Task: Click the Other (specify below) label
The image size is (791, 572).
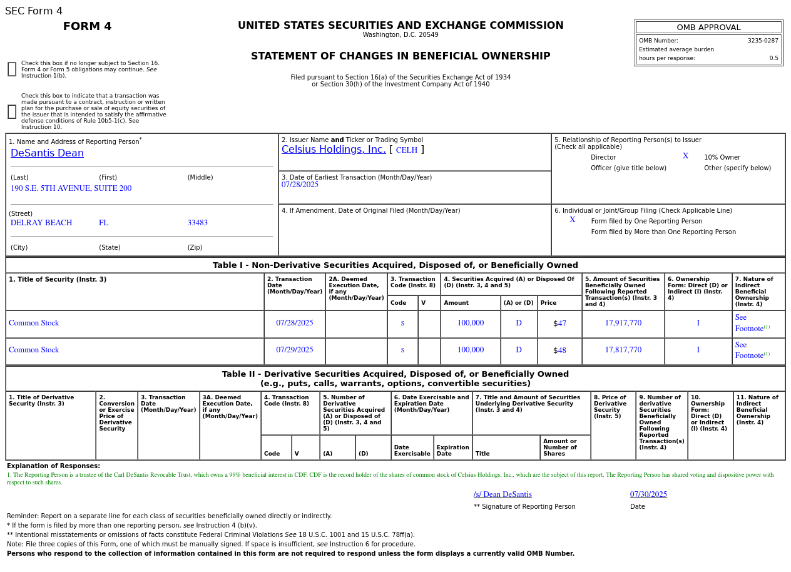Action: click(737, 168)
